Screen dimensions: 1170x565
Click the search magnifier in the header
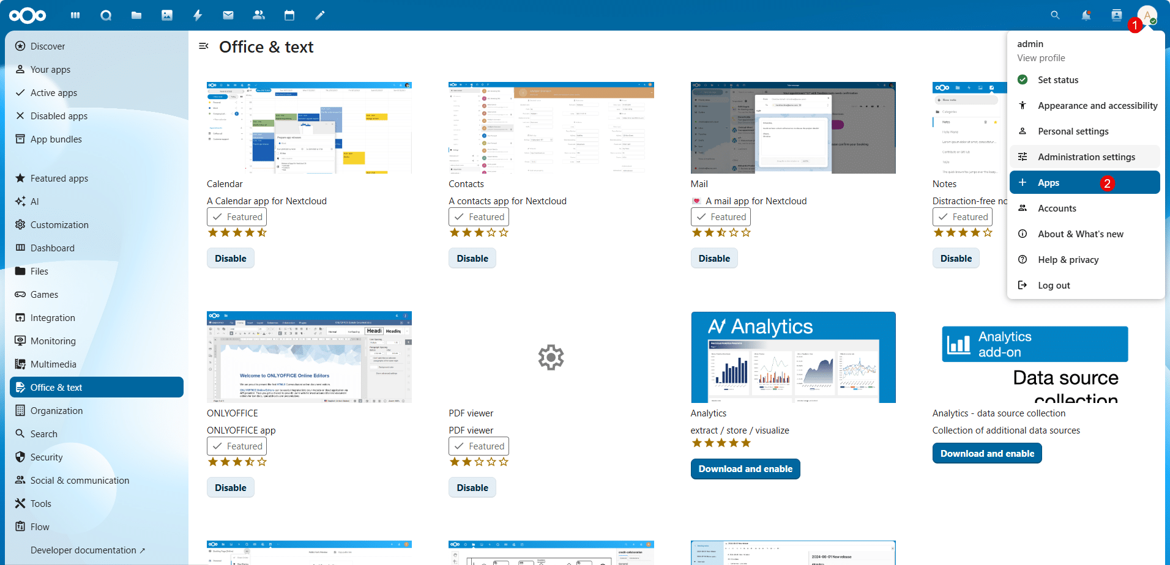coord(1055,15)
